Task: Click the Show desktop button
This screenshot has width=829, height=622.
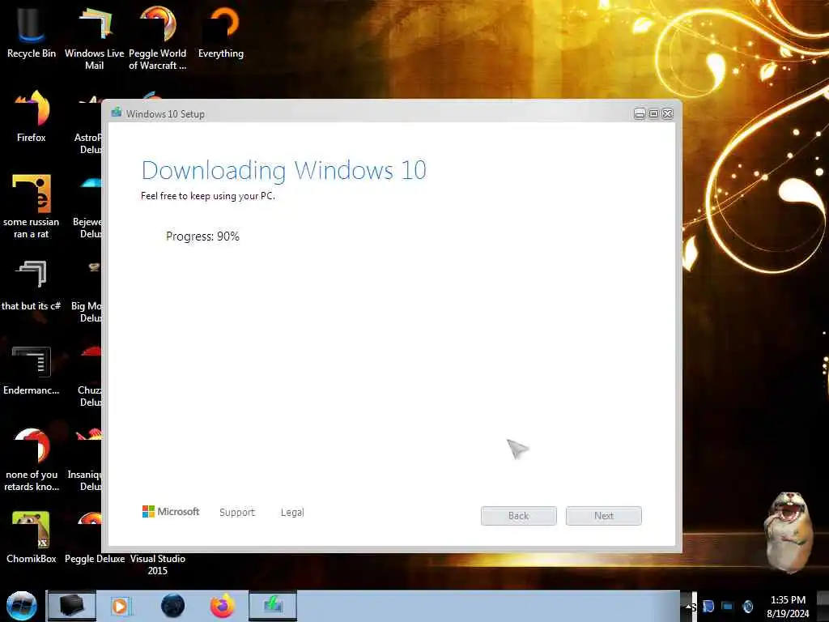Action: pyautogui.click(x=825, y=607)
